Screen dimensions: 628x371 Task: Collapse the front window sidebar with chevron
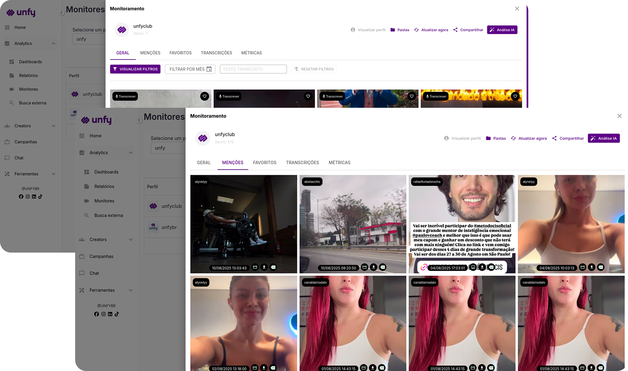(139, 120)
